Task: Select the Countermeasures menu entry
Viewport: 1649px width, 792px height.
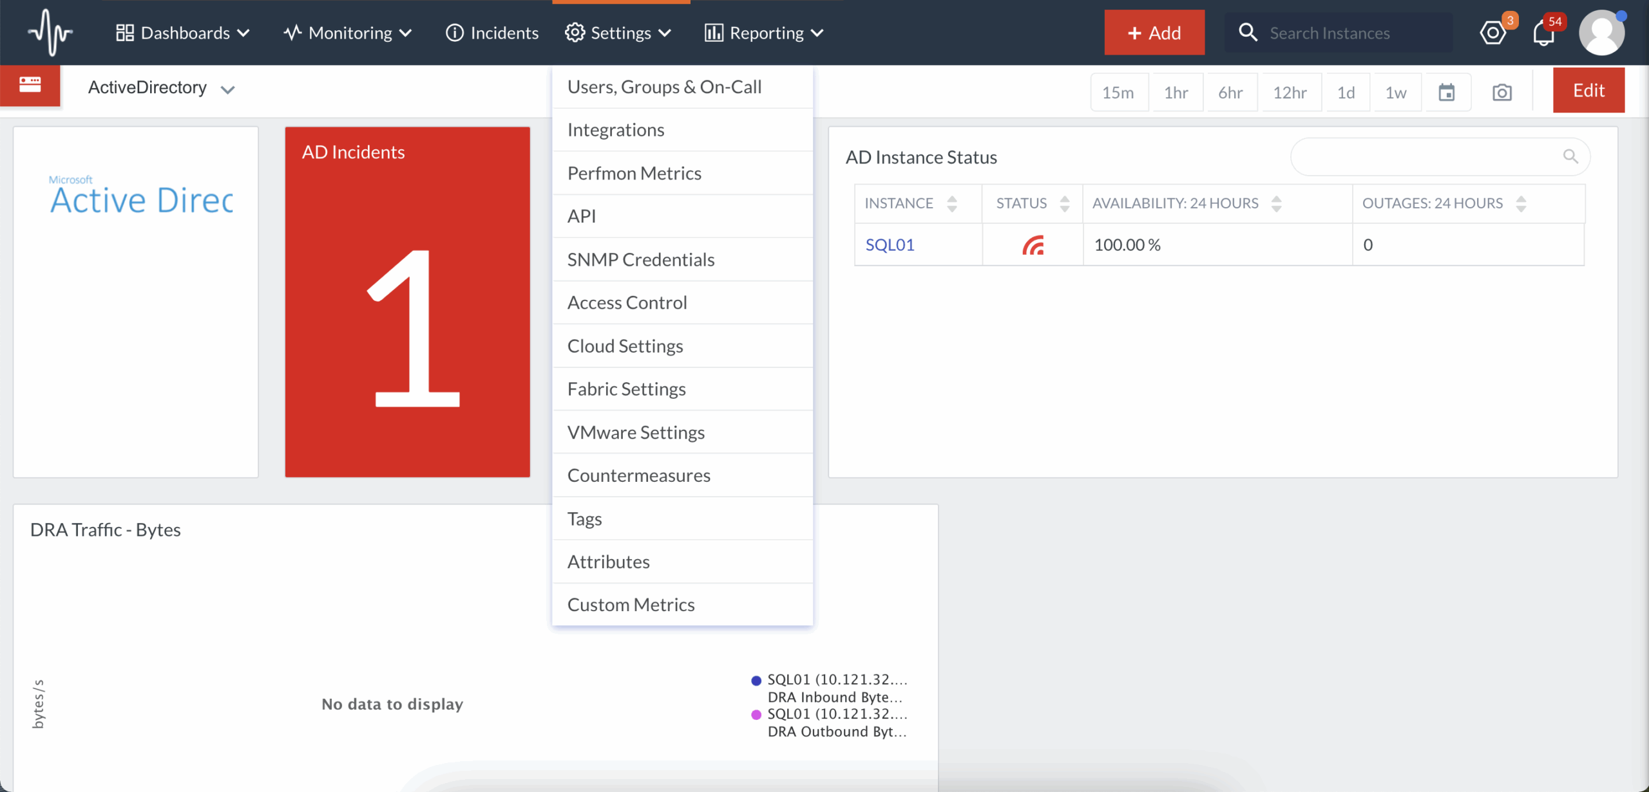Action: 638,475
